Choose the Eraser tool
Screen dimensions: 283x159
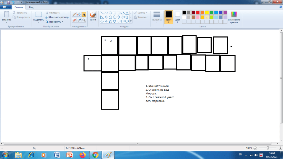[74, 20]
